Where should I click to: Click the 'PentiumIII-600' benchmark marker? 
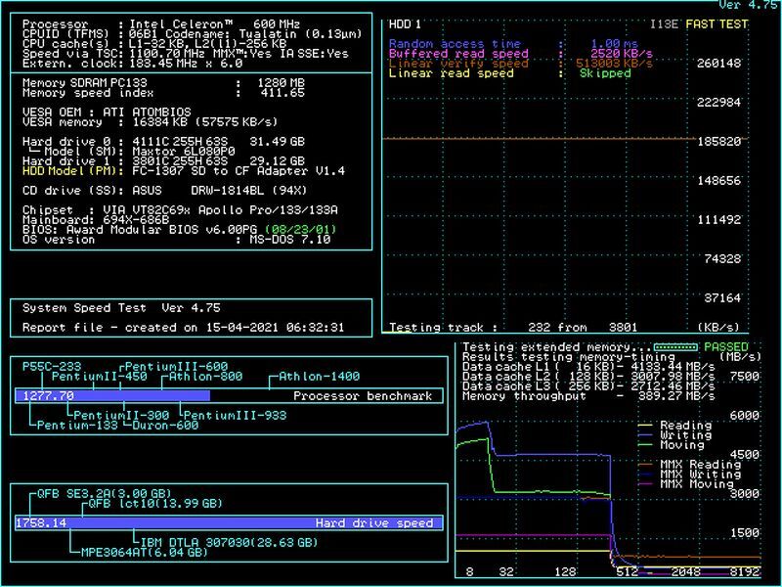click(177, 367)
